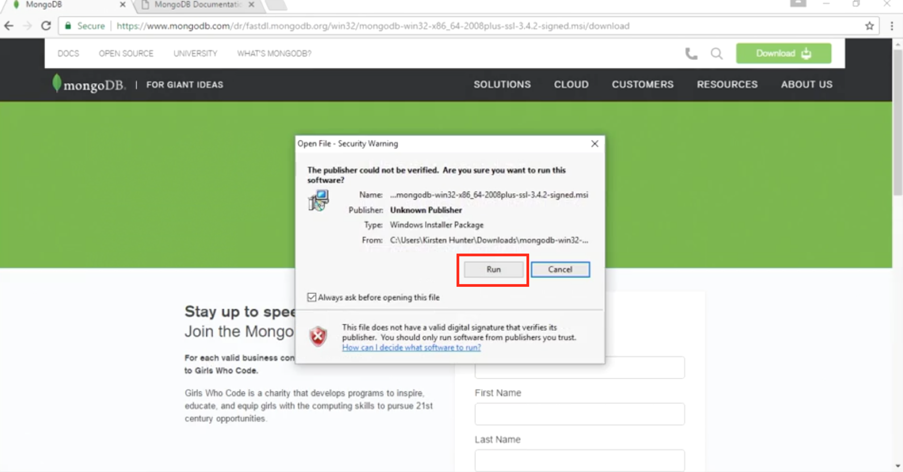903x472 pixels.
Task: Click the installer package icon in dialog
Action: pos(318,200)
